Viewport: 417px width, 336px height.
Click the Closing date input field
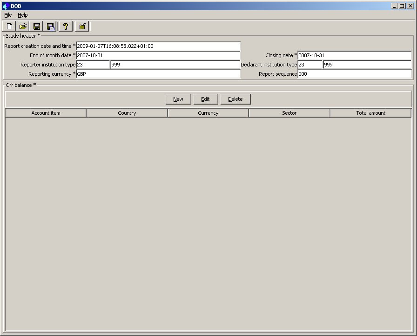(354, 55)
